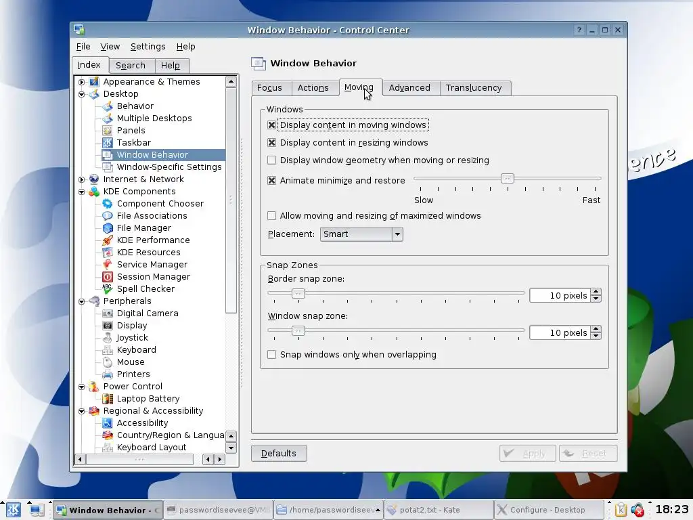Collapse the KDE Components node
Screen dimensions: 693x520
pyautogui.click(x=82, y=192)
